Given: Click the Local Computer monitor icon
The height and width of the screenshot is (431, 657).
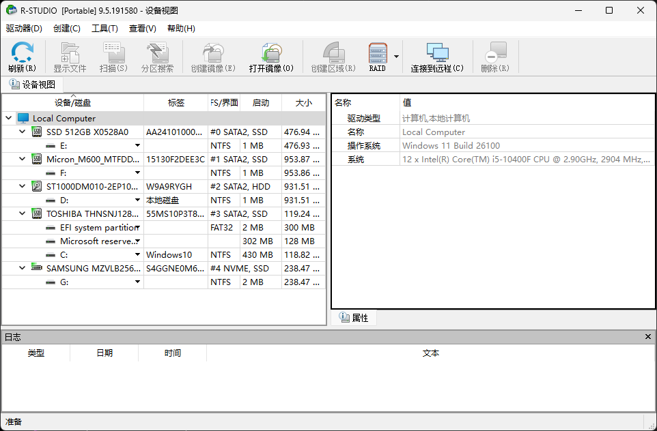Looking at the screenshot, I should click(23, 119).
